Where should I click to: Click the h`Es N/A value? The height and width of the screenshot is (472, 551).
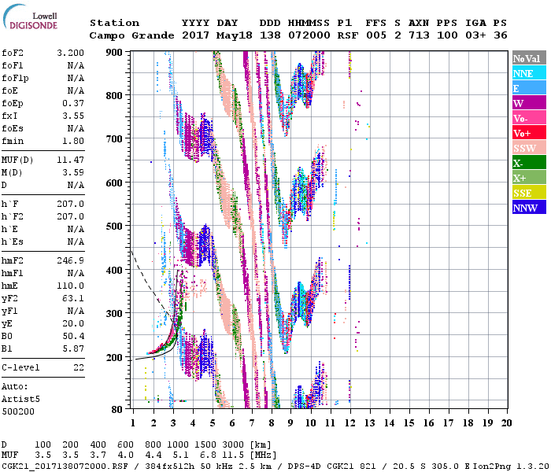[x=76, y=242]
